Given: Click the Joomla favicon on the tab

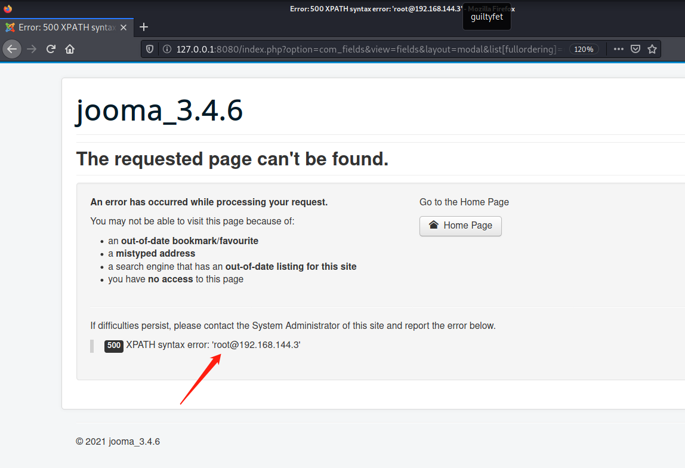Looking at the screenshot, I should pos(10,27).
